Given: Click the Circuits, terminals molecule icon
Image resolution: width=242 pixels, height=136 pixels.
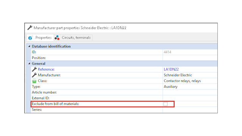Looking at the screenshot, I should pyautogui.click(x=57, y=38).
